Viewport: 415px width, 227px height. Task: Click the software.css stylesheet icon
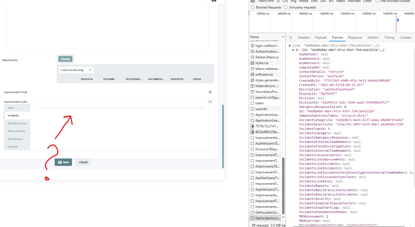pyautogui.click(x=252, y=74)
